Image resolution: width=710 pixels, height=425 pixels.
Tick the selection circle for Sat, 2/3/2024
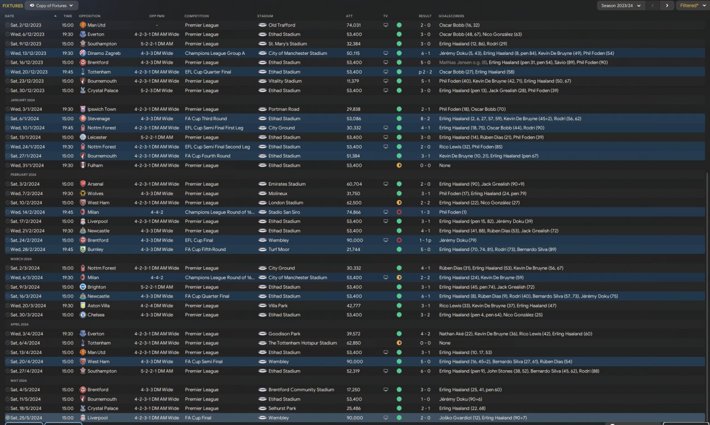click(8, 268)
